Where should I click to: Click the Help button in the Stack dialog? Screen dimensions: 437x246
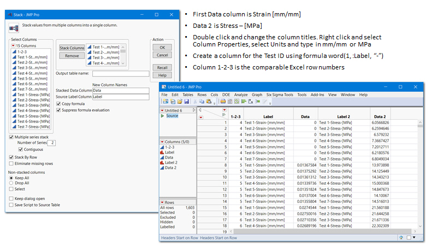[x=162, y=75]
